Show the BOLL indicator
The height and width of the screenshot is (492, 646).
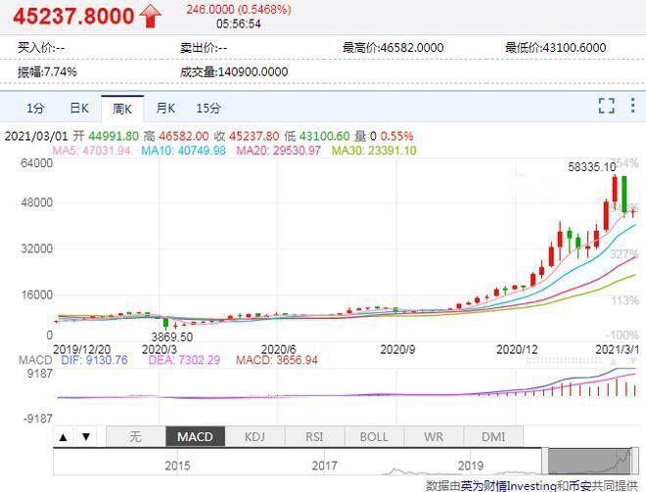click(x=374, y=436)
